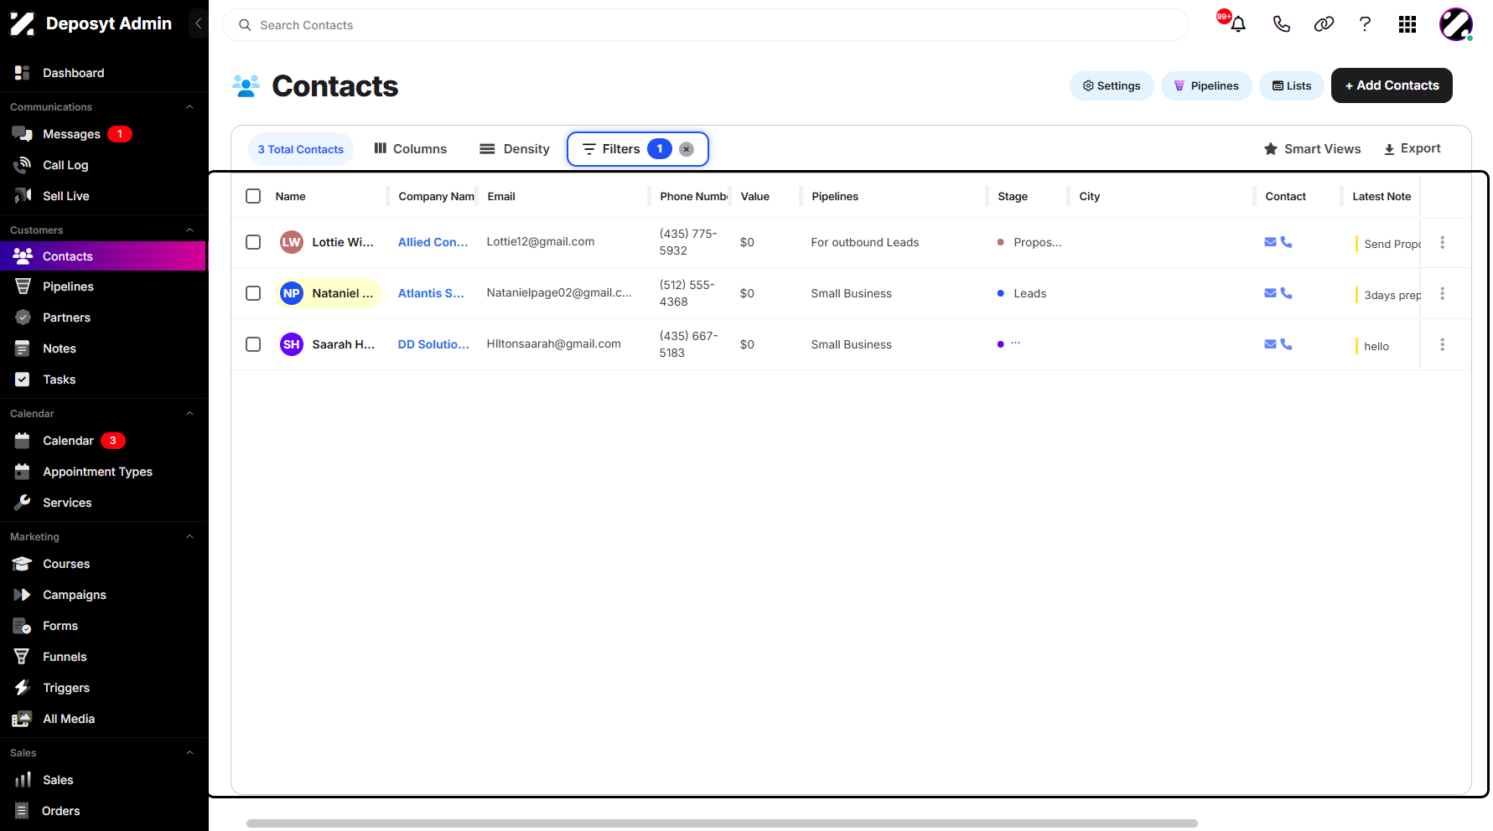This screenshot has height=831, width=1493.
Task: Open the Density toolbar option
Action: [x=515, y=149]
